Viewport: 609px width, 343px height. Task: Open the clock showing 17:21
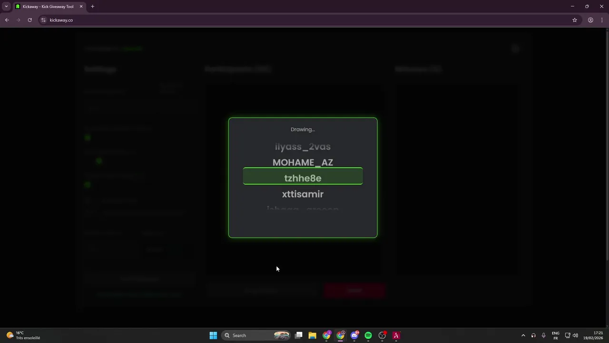pos(593,335)
